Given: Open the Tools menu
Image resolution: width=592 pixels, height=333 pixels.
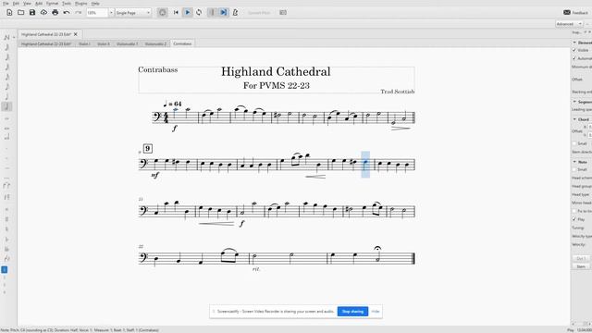Looking at the screenshot, I should [67, 4].
